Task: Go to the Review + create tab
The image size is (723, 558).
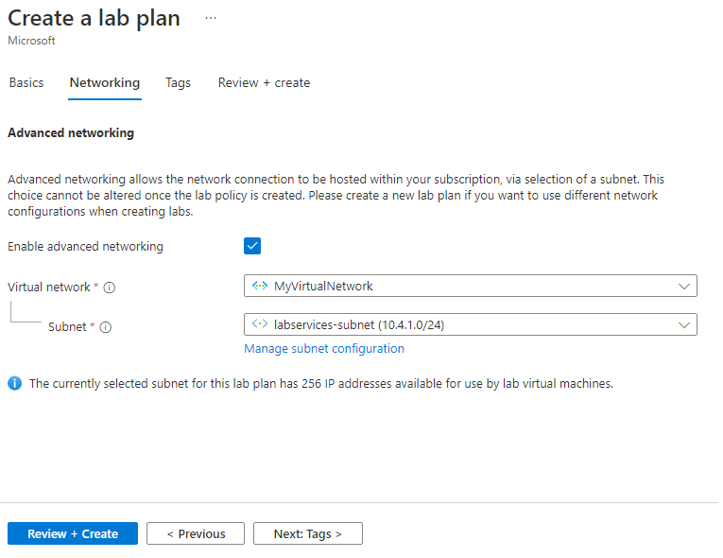Action: click(x=264, y=82)
